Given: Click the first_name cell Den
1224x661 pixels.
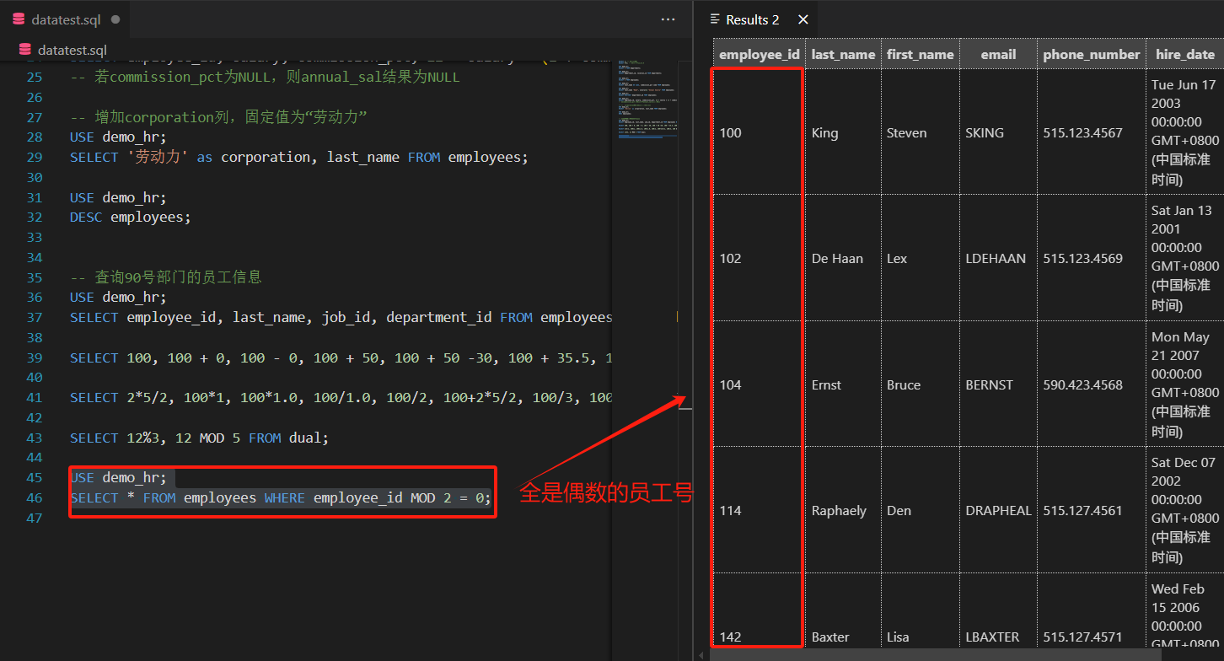Looking at the screenshot, I should coord(921,510).
